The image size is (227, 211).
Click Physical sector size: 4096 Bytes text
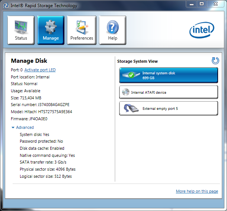pos(48,169)
